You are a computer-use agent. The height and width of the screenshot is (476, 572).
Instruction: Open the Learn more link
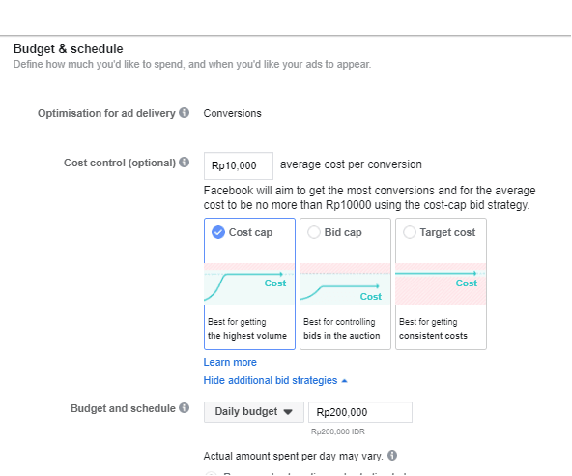pos(230,362)
